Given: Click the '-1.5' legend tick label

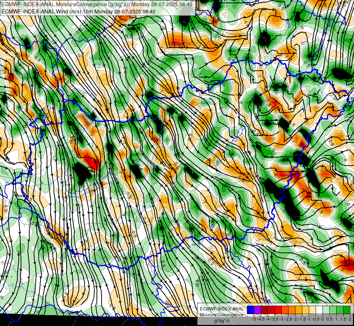Looking at the screenshot, I should 302,319.
